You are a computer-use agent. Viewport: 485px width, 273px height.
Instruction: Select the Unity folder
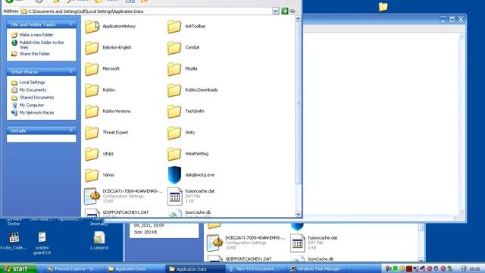[181, 133]
